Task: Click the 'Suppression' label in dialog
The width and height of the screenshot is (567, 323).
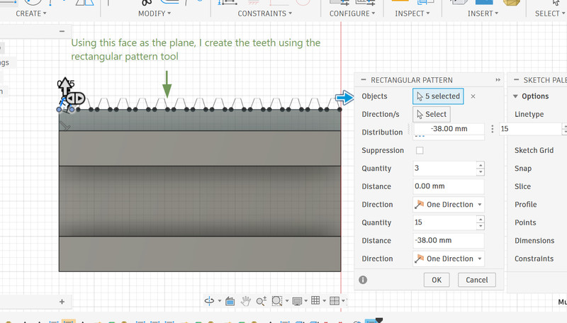Action: tap(383, 150)
